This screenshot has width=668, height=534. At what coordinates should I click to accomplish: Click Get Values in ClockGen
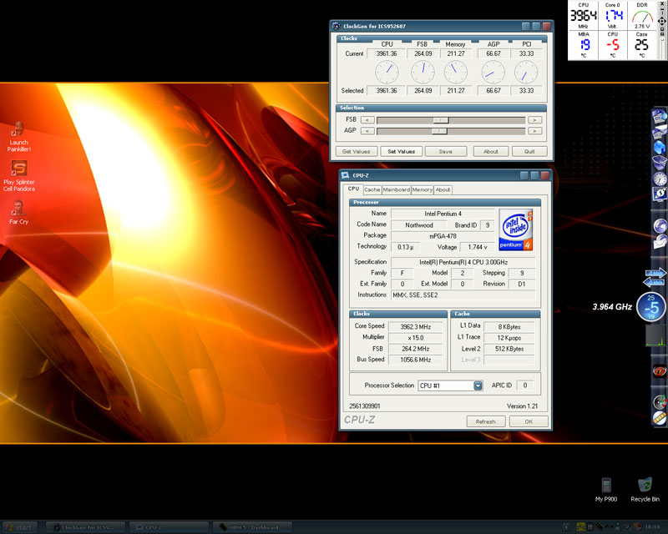[x=357, y=151]
